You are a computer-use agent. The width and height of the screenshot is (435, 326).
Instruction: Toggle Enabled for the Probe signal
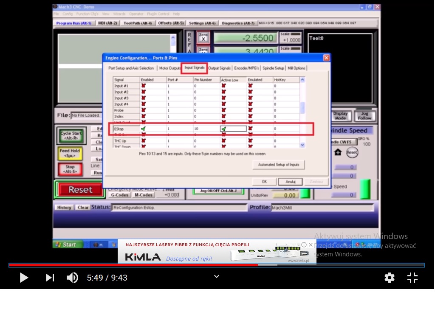point(144,110)
